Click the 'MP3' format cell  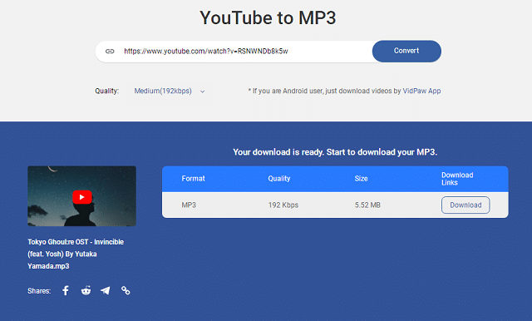coord(189,205)
